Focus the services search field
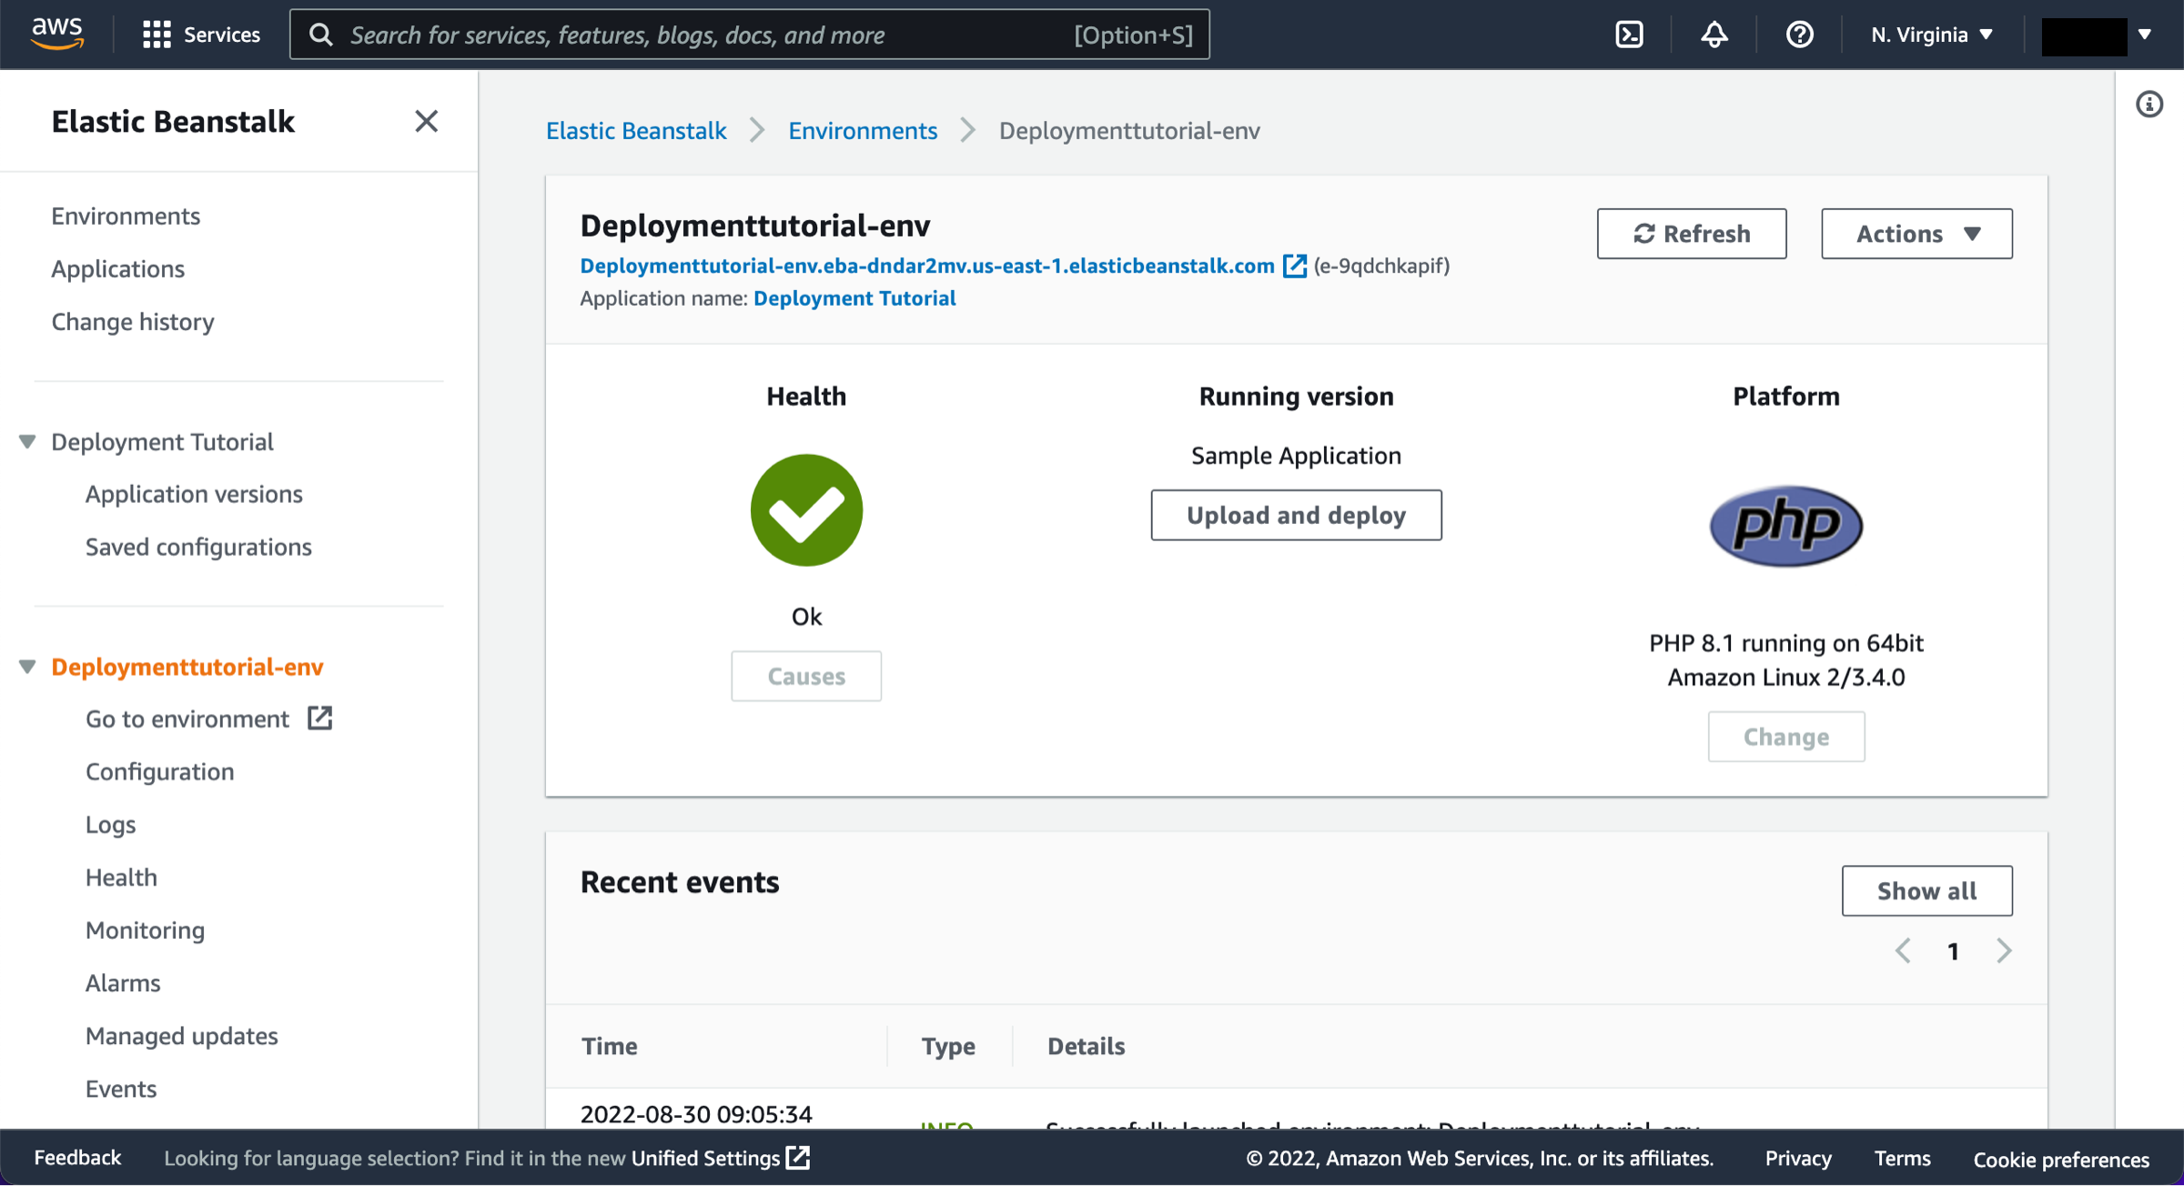The image size is (2184, 1186). [750, 35]
